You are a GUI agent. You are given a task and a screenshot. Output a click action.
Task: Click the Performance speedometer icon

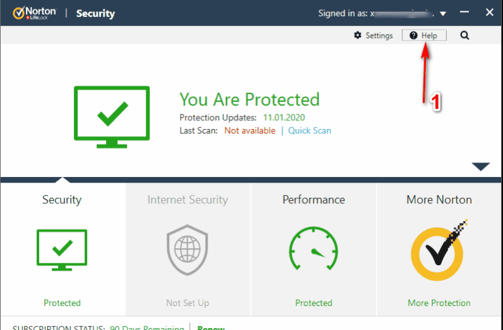pyautogui.click(x=314, y=248)
